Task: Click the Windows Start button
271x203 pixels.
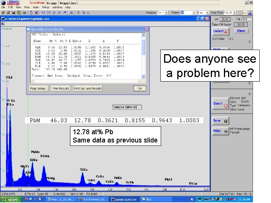Action: click(11, 200)
